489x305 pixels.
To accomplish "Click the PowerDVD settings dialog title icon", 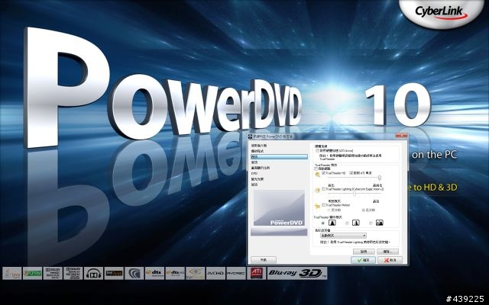I will [250, 136].
